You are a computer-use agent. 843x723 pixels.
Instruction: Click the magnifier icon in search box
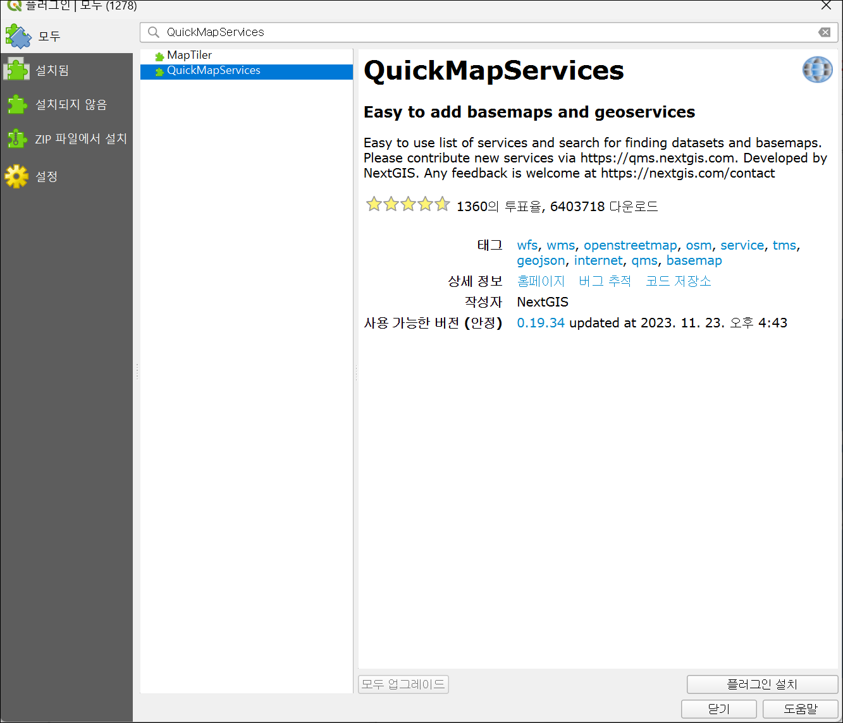[153, 32]
